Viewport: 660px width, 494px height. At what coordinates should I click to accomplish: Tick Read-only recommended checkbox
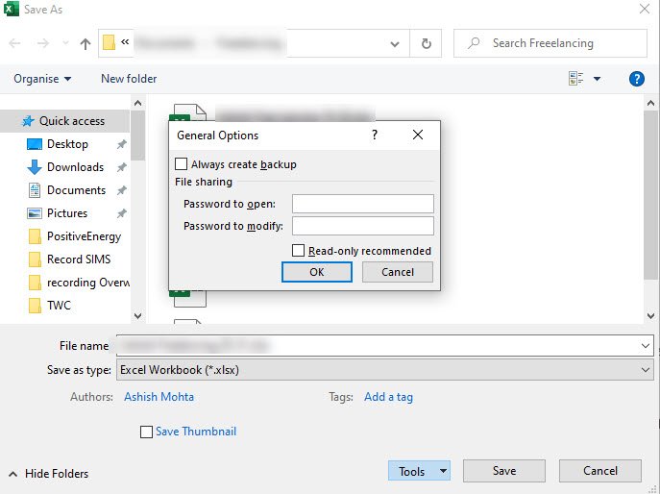pyautogui.click(x=298, y=251)
